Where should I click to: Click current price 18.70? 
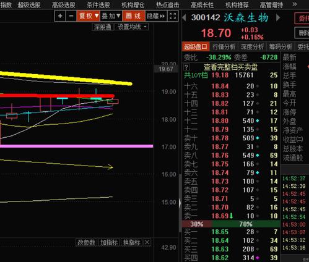point(216,33)
